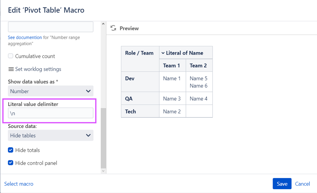Click the Preview refresh icon

coord(113,28)
